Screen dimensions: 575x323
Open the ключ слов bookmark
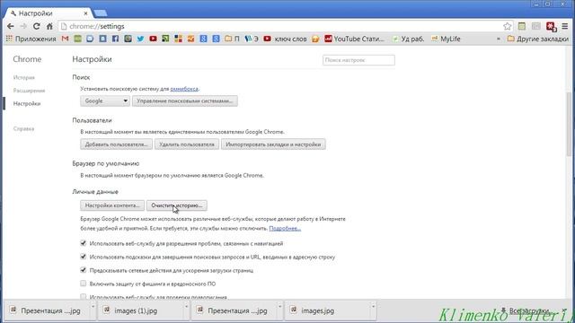tap(285, 39)
